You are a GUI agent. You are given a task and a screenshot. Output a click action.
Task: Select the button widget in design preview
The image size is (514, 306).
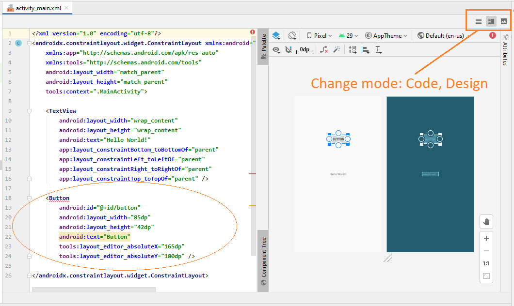click(x=338, y=139)
